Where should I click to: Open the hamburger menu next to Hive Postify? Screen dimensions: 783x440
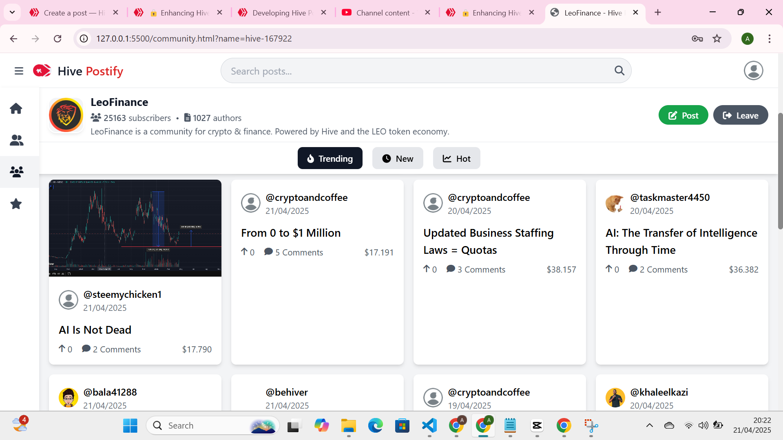(x=19, y=71)
